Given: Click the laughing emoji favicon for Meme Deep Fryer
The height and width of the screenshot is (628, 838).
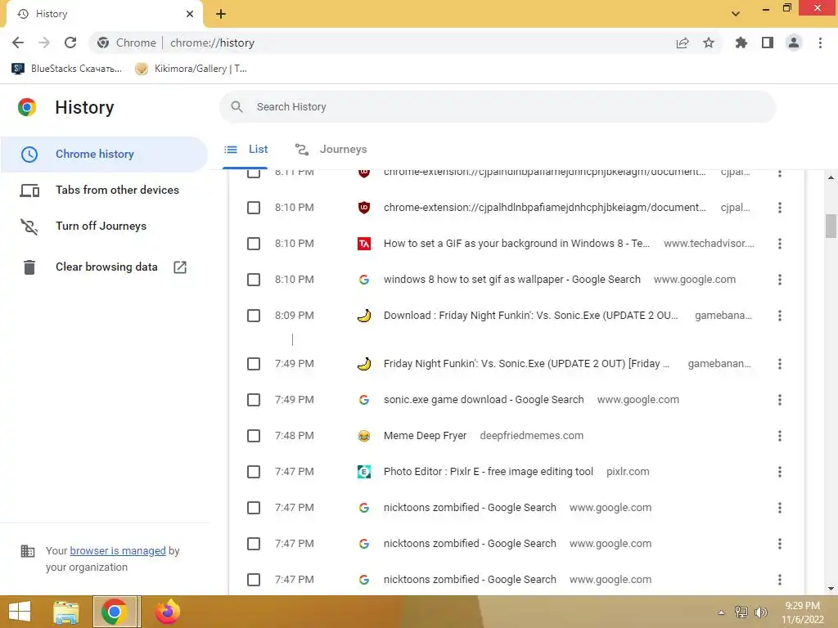Looking at the screenshot, I should tap(364, 436).
